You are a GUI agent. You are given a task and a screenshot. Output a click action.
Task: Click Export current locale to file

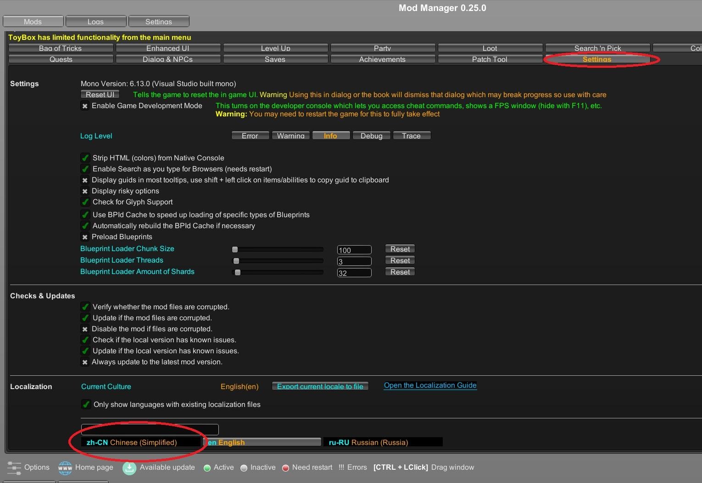pyautogui.click(x=320, y=386)
